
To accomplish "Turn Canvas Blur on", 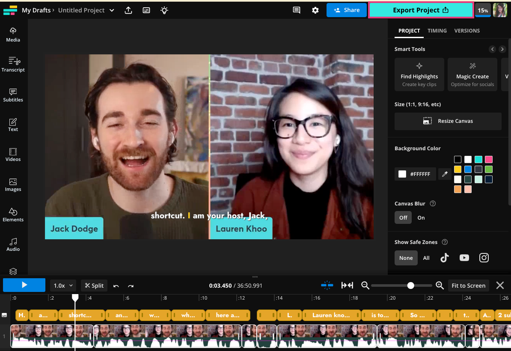I will tap(421, 217).
